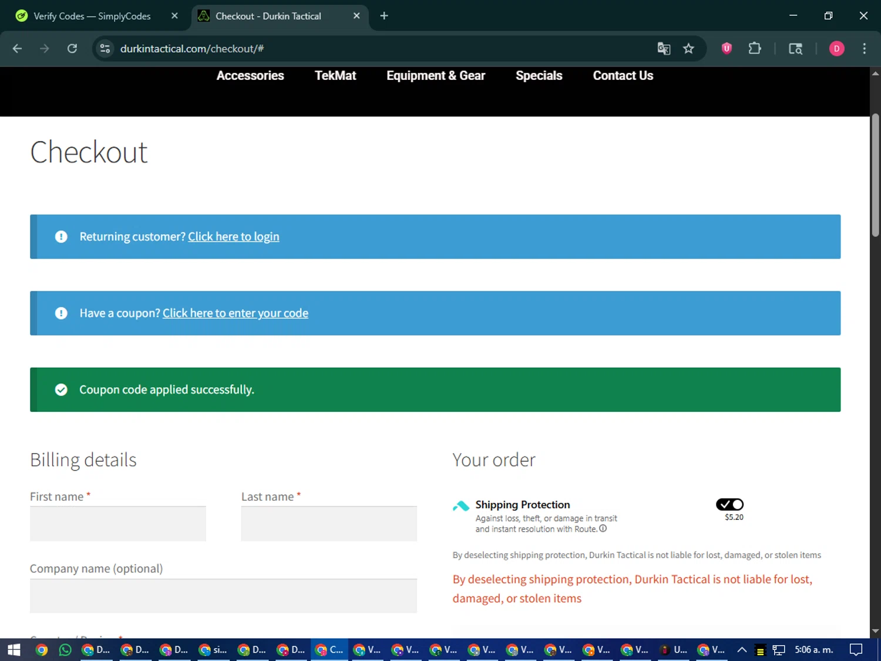
Task: Click the Your order heading
Action: (494, 459)
